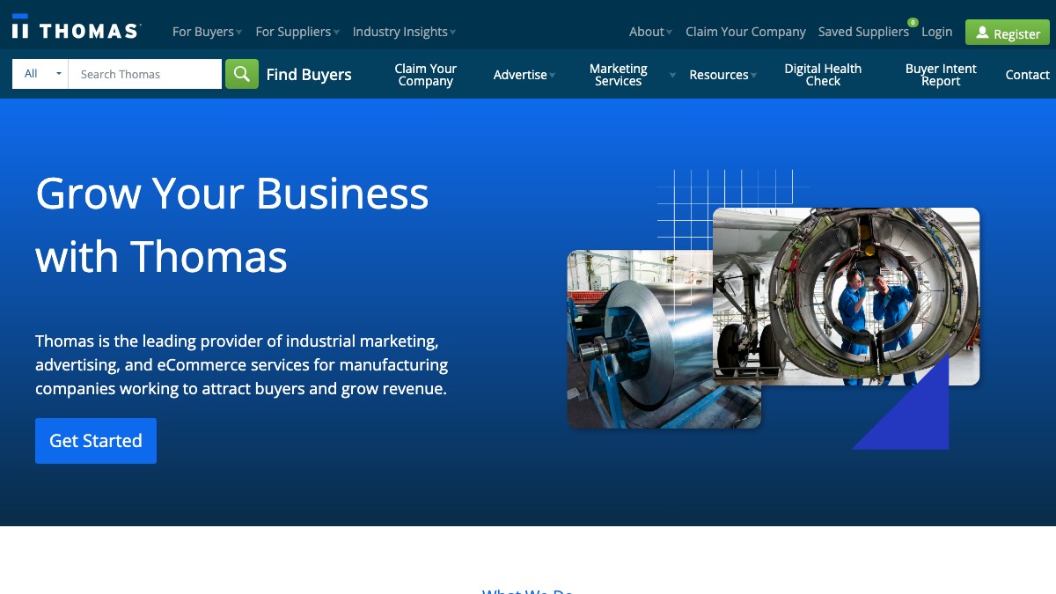Click the user icon in the Register button

pos(983,33)
